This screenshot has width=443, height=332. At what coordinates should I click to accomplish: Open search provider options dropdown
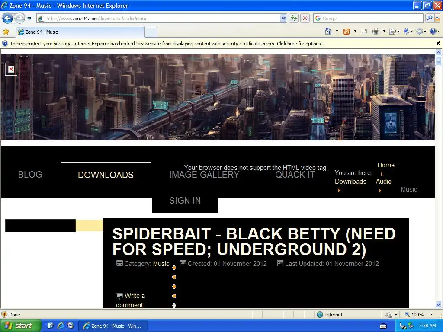(437, 19)
